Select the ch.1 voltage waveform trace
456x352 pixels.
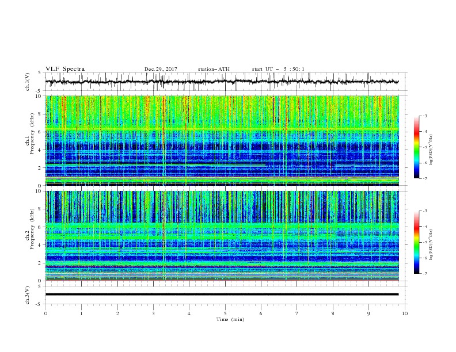pyautogui.click(x=222, y=82)
